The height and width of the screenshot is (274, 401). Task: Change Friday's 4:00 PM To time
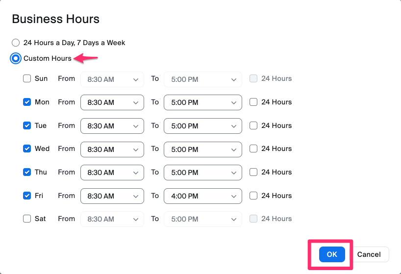pos(202,196)
